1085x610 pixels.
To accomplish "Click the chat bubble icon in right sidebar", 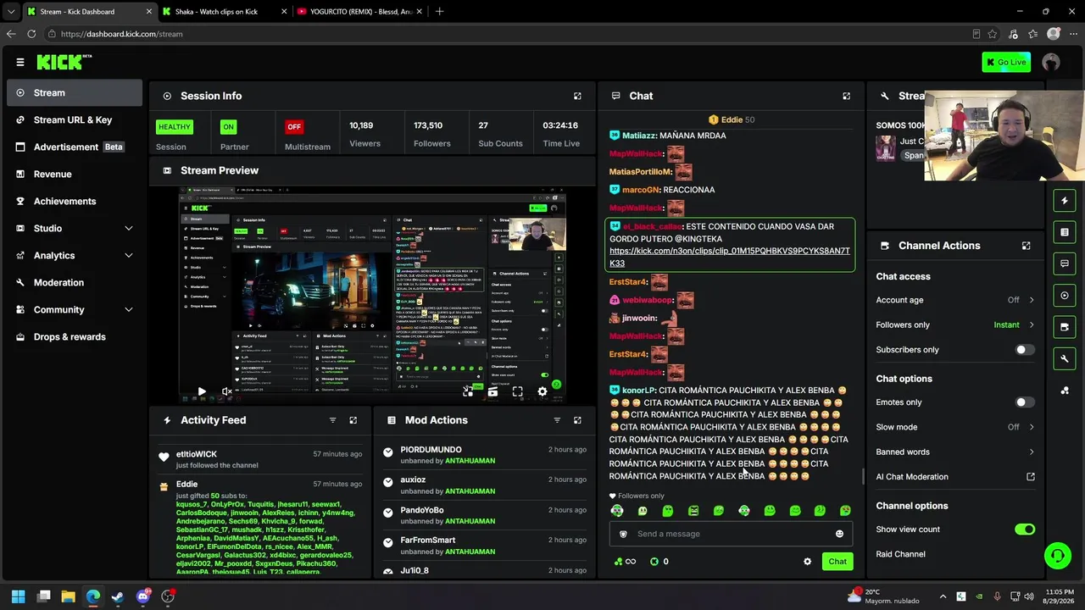I will click(1065, 263).
